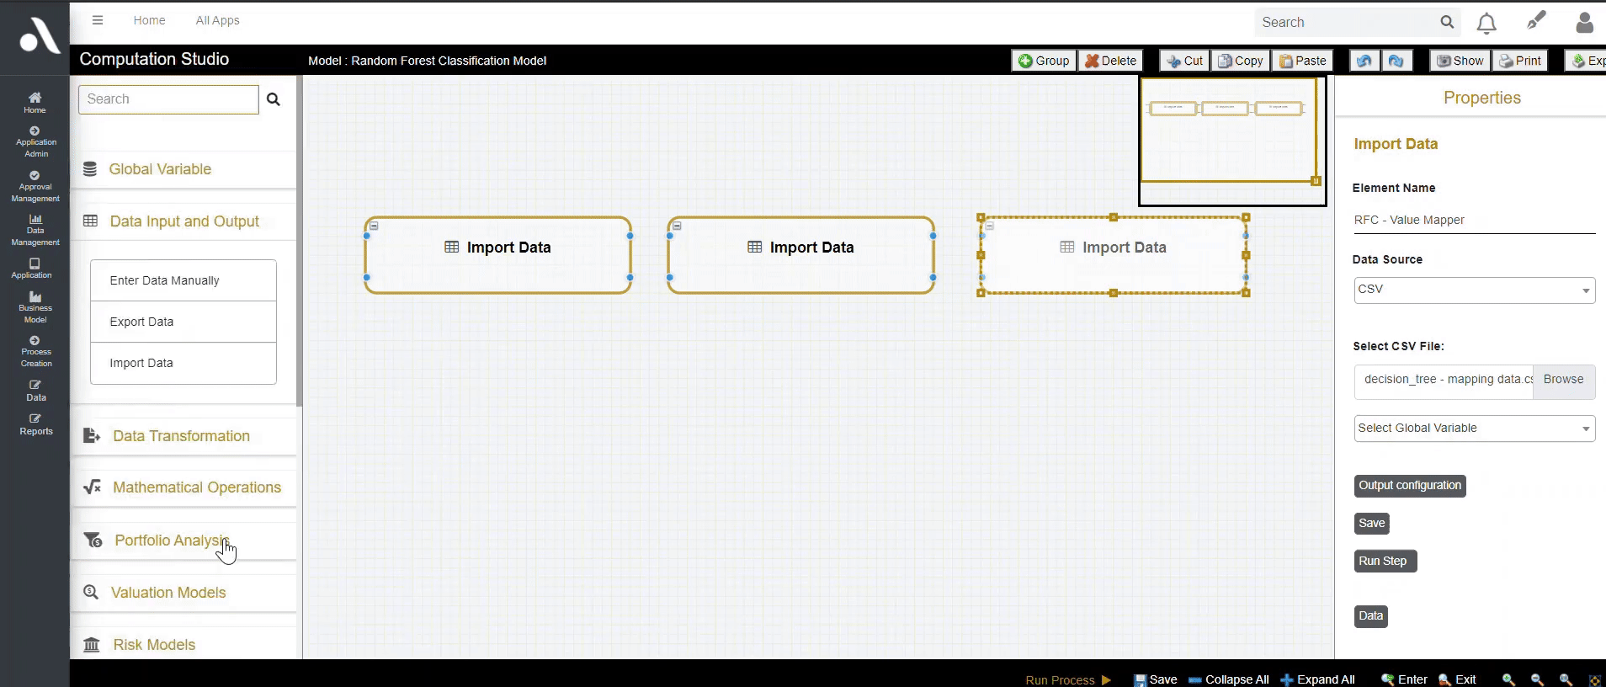
Task: Click the redo arrow icon in toolbar
Action: coord(1396,61)
